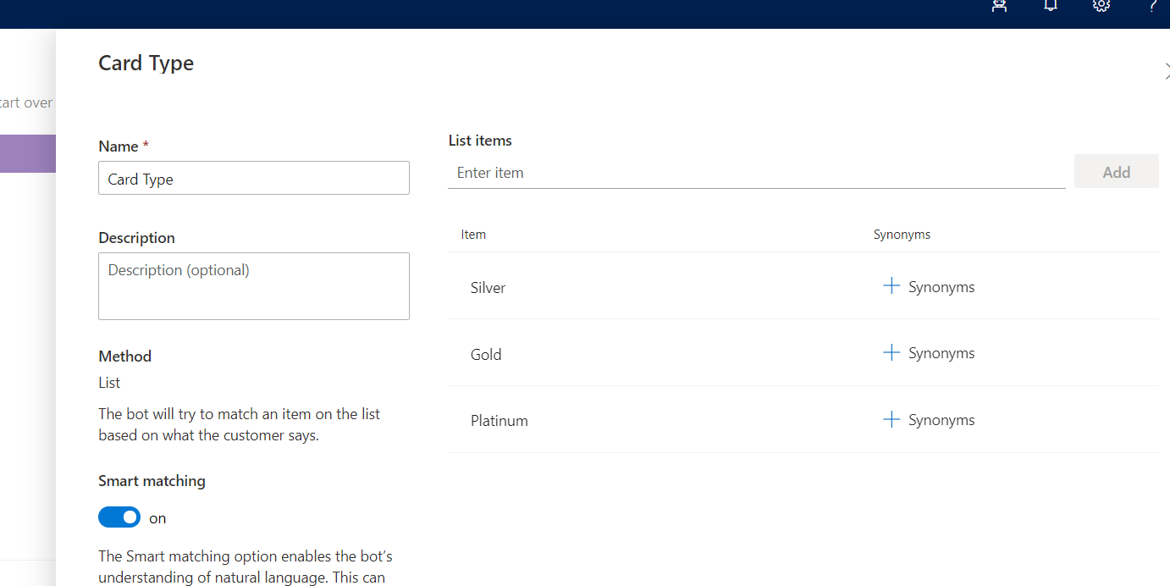Click the Description optional text box
The height and width of the screenshot is (586, 1170).
coord(253,285)
